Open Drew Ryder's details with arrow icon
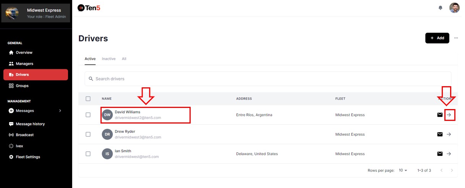Screen dimensions: 465x188 (x=449, y=134)
